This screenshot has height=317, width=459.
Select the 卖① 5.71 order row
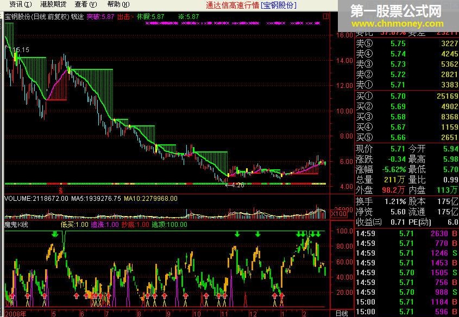[x=407, y=85]
